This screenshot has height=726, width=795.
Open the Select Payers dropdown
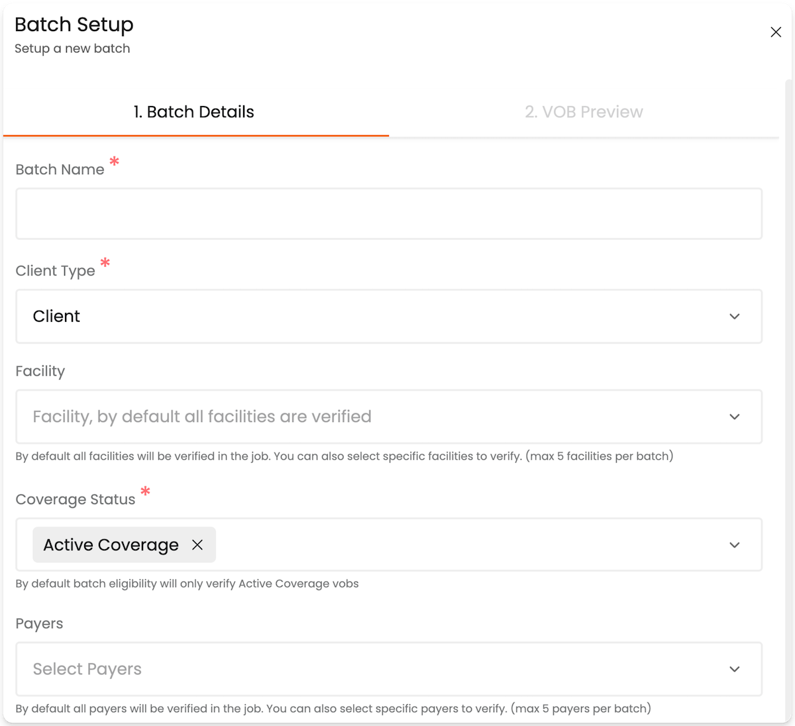371,669
